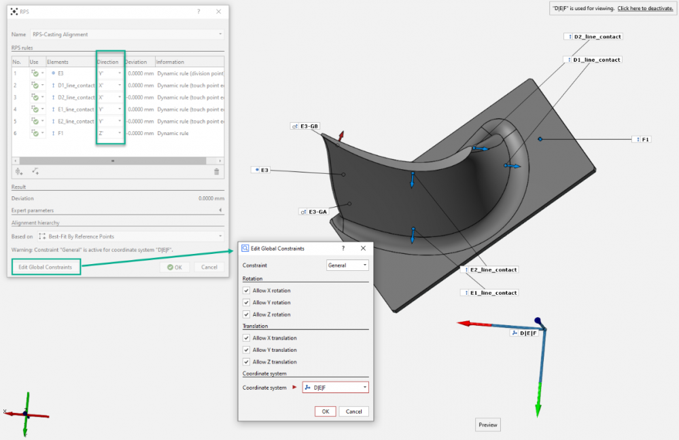Screen dimensions: 679x440
Task: Click the Edit Global Constraints button
Action: pos(45,267)
